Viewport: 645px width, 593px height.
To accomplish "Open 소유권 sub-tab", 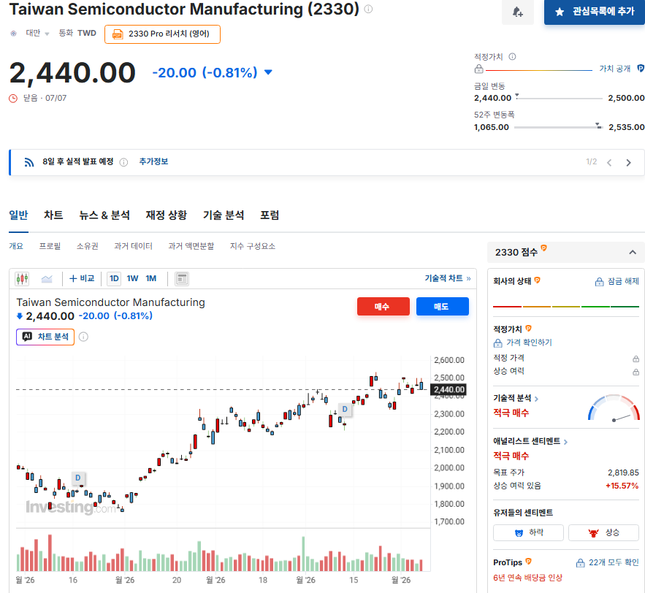I will tap(87, 246).
